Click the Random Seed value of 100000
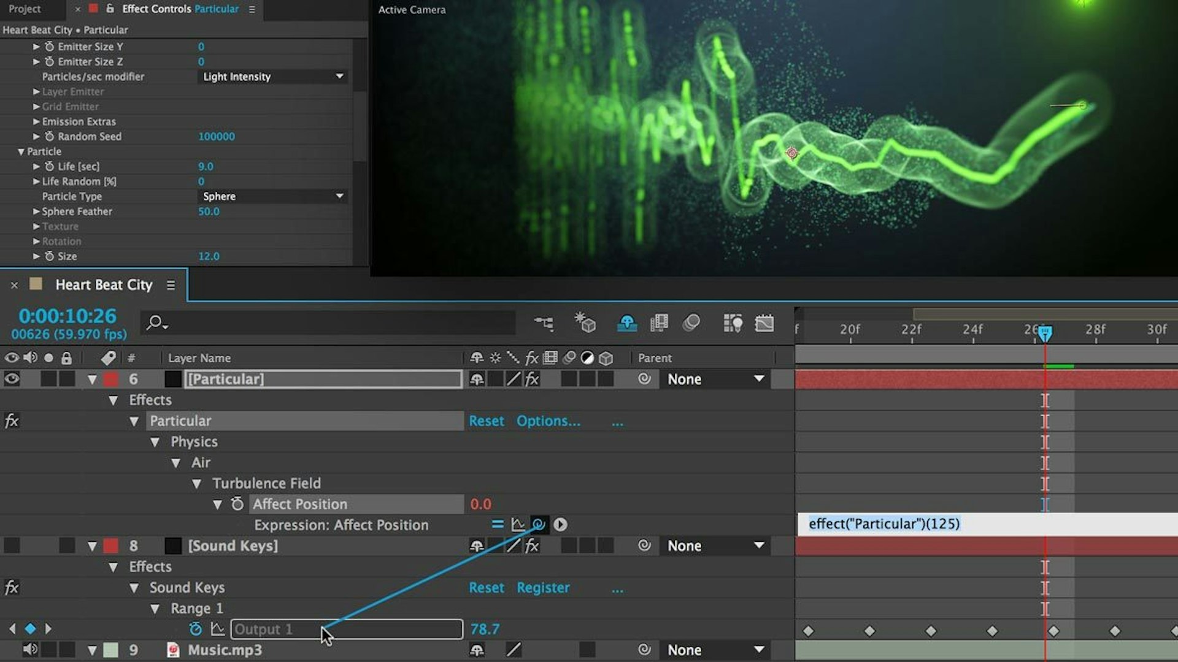Image resolution: width=1178 pixels, height=662 pixels. [217, 136]
